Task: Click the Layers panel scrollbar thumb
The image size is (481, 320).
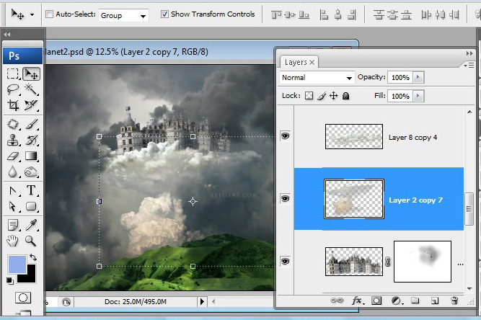Action: (x=469, y=209)
